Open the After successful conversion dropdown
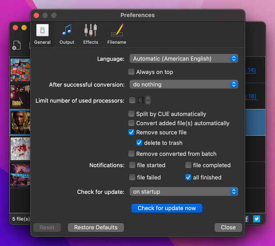 tap(183, 84)
